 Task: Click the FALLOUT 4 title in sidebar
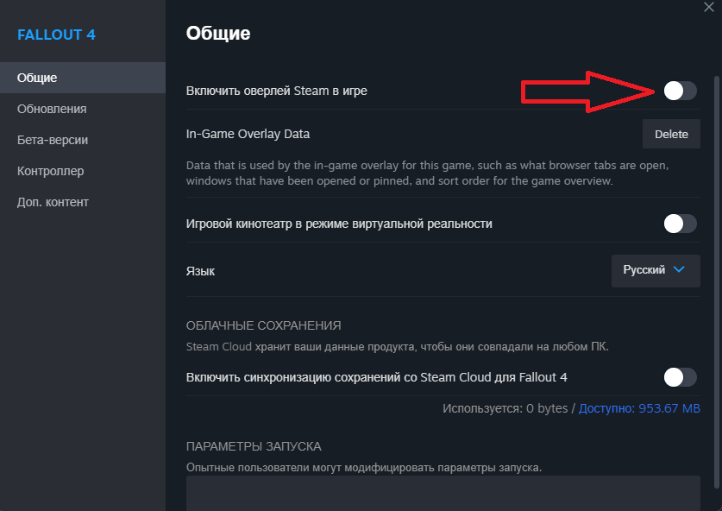(x=56, y=35)
